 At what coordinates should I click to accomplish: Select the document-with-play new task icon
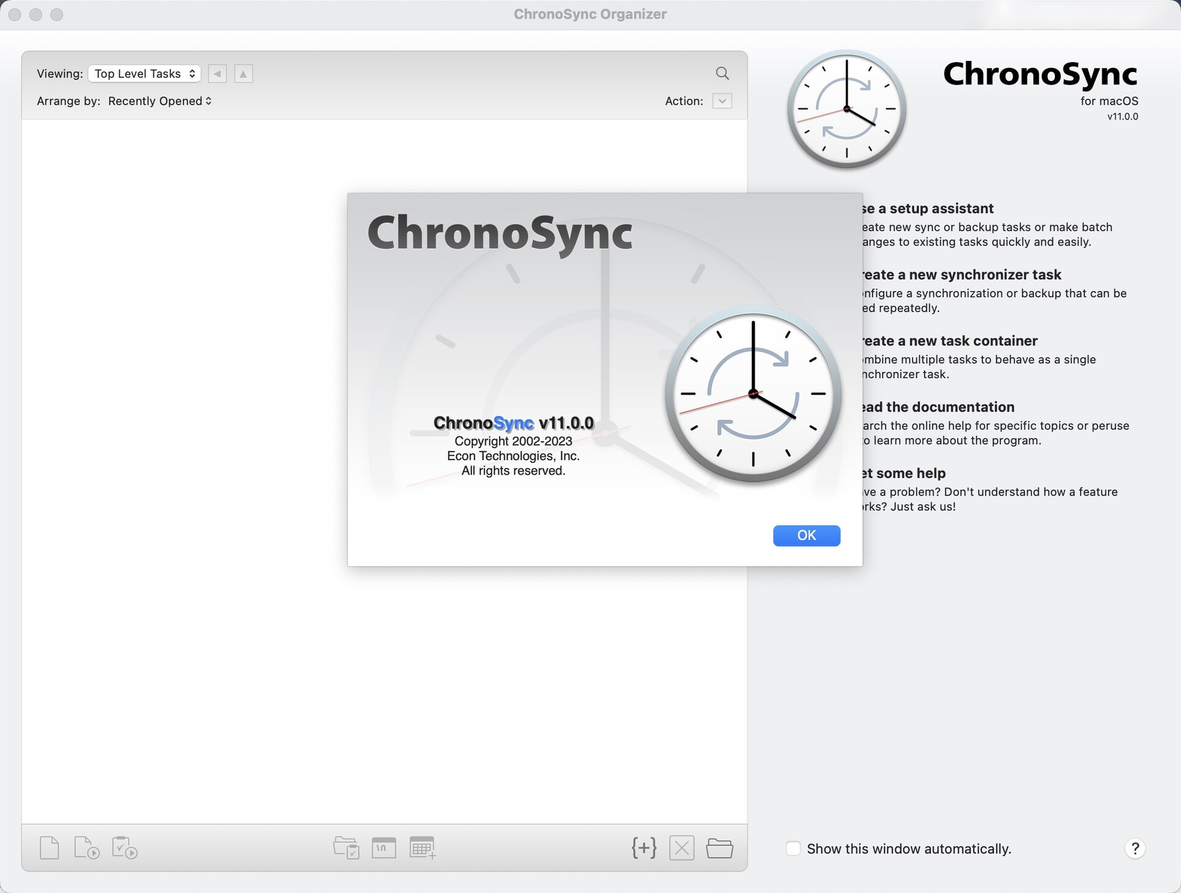pos(87,847)
